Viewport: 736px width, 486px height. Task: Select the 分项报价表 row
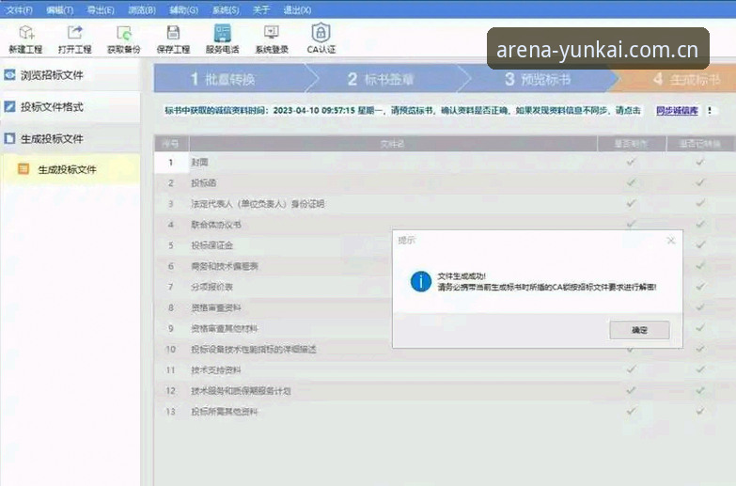click(274, 287)
